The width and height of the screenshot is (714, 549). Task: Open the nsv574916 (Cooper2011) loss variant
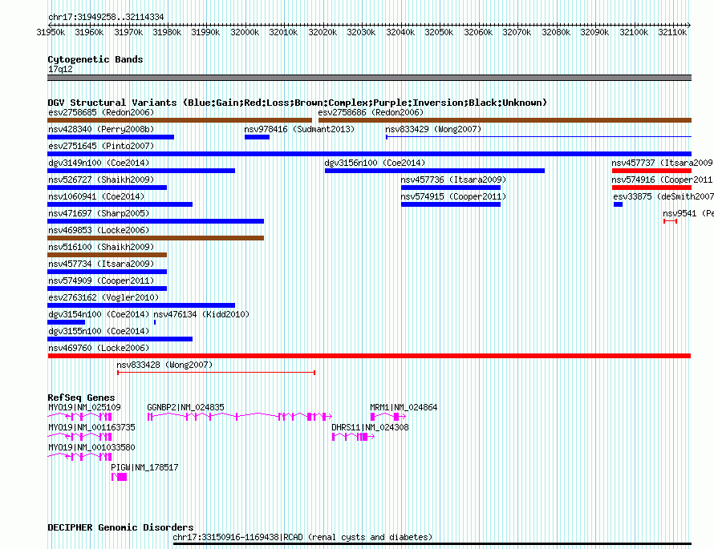(x=651, y=188)
